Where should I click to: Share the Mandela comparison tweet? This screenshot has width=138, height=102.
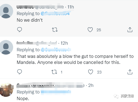(x=130, y=72)
